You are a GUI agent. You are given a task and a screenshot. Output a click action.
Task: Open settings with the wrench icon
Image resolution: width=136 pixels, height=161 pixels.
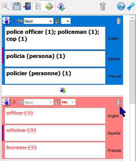(x=131, y=6)
